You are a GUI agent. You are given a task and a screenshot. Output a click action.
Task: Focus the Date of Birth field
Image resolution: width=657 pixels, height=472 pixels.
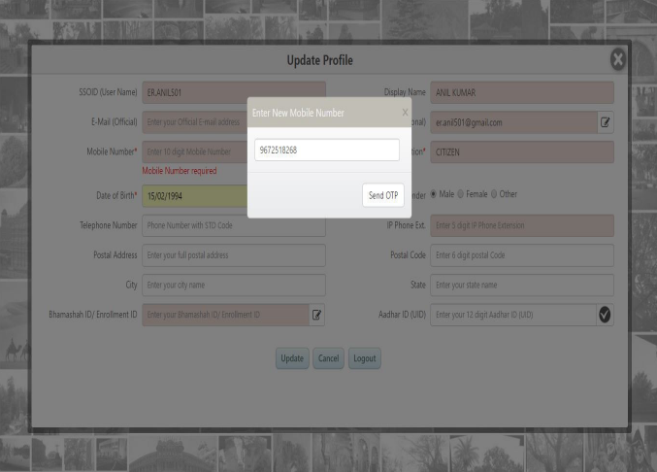(194, 195)
